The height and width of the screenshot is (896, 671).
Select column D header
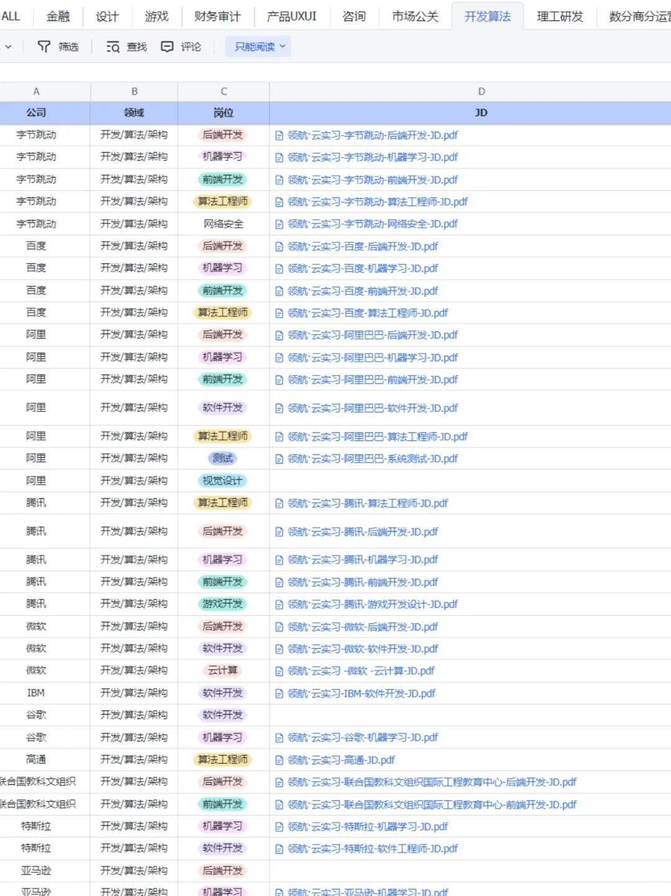482,91
